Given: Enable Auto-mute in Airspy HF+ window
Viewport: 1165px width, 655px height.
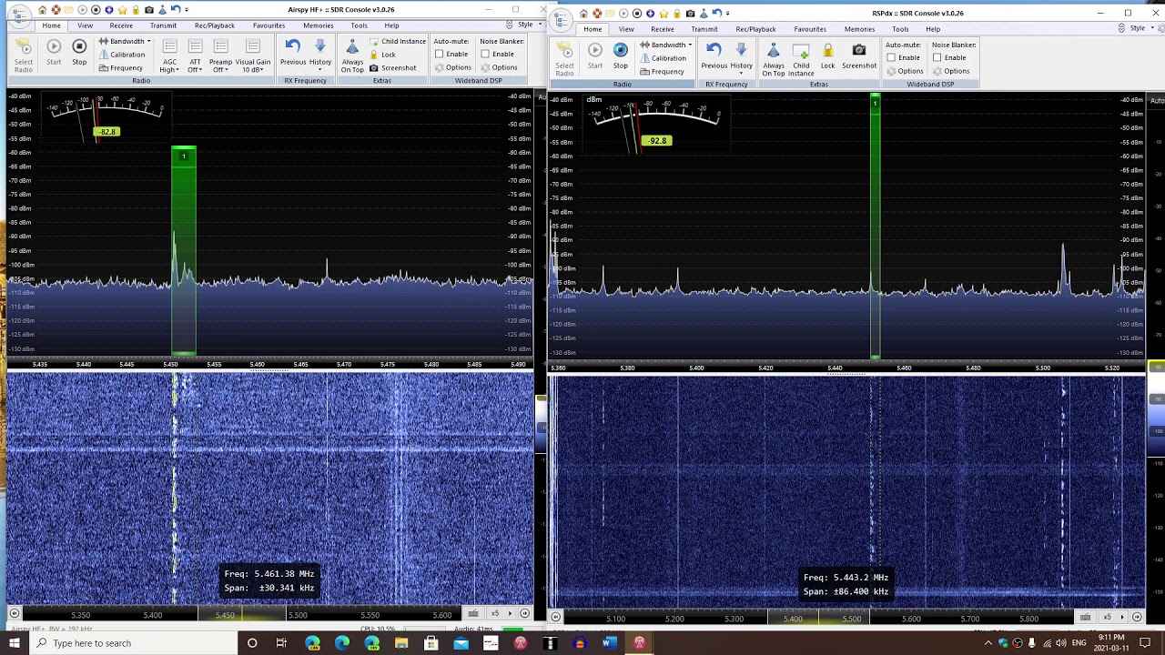Looking at the screenshot, I should pyautogui.click(x=451, y=54).
